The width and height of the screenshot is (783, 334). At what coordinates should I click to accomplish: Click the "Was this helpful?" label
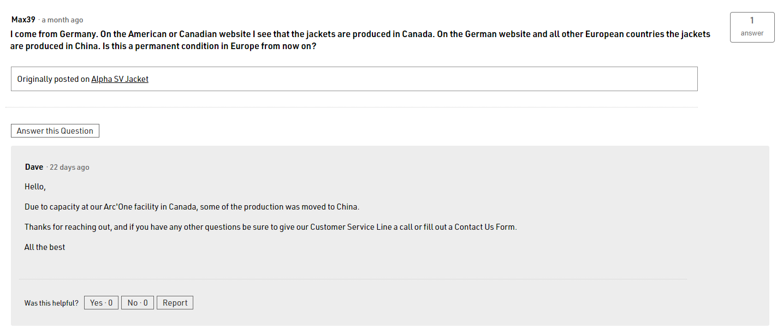tap(51, 303)
